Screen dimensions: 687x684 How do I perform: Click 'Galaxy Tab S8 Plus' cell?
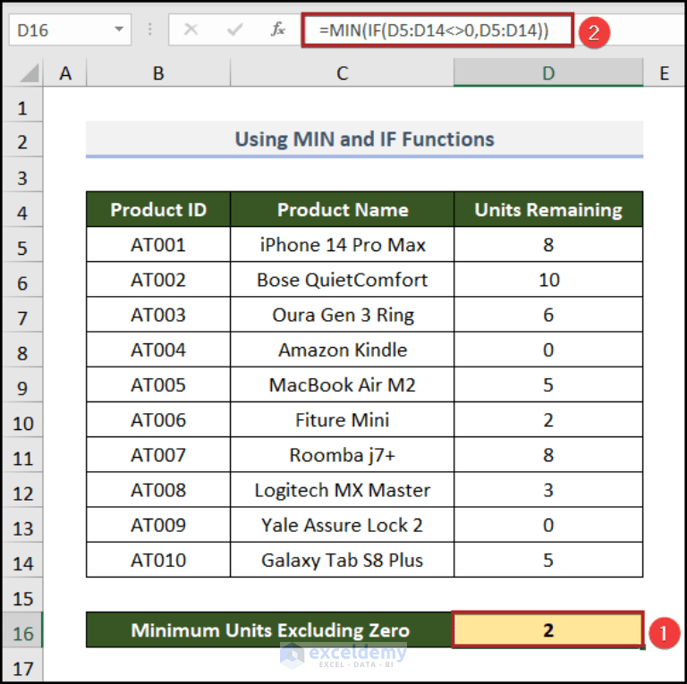[x=343, y=560]
